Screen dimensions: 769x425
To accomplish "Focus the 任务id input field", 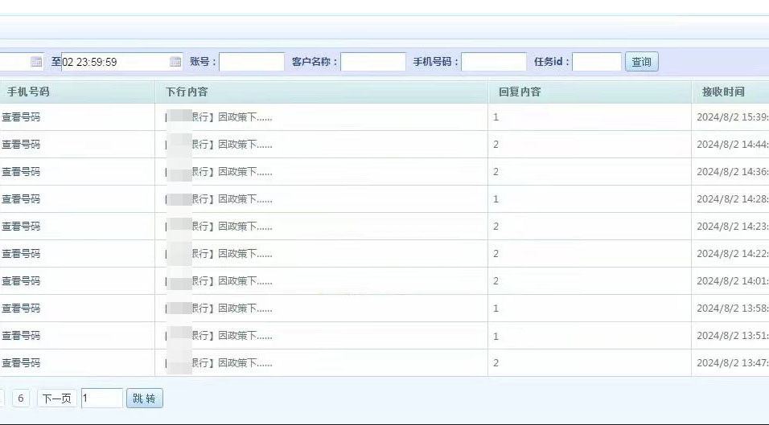I will 597,62.
